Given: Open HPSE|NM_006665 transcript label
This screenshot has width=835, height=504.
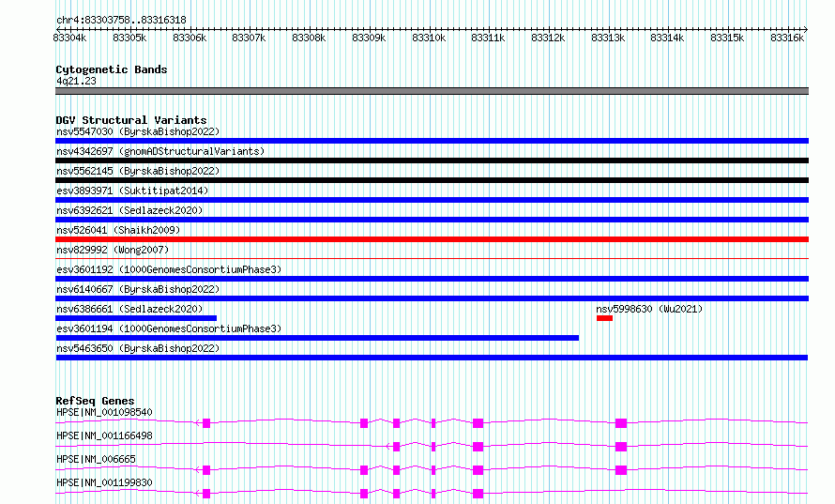Looking at the screenshot, I should tap(96, 459).
